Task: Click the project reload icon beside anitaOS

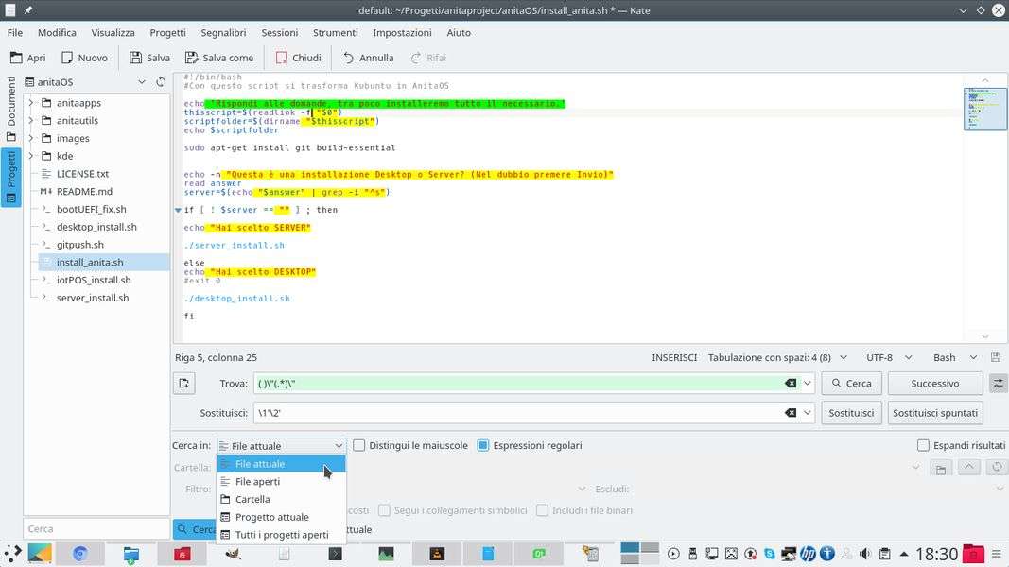Action: pyautogui.click(x=161, y=82)
